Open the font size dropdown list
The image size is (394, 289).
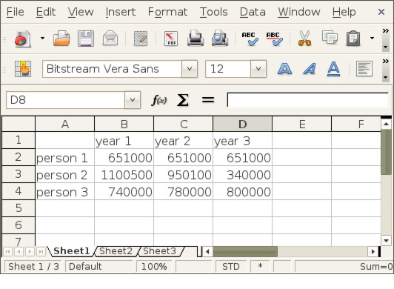coord(258,69)
